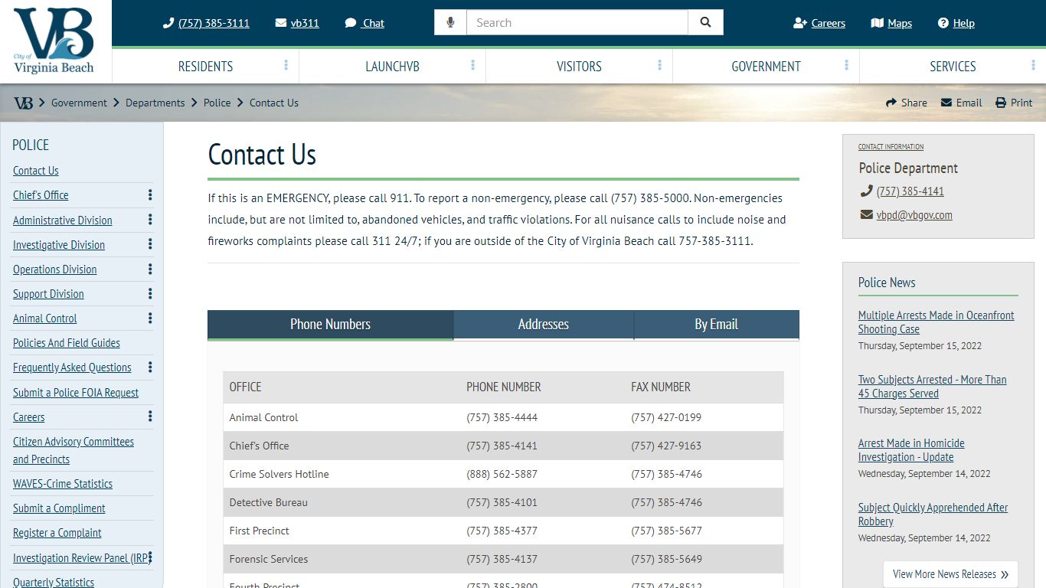Switch to the By Email tab

pos(717,325)
